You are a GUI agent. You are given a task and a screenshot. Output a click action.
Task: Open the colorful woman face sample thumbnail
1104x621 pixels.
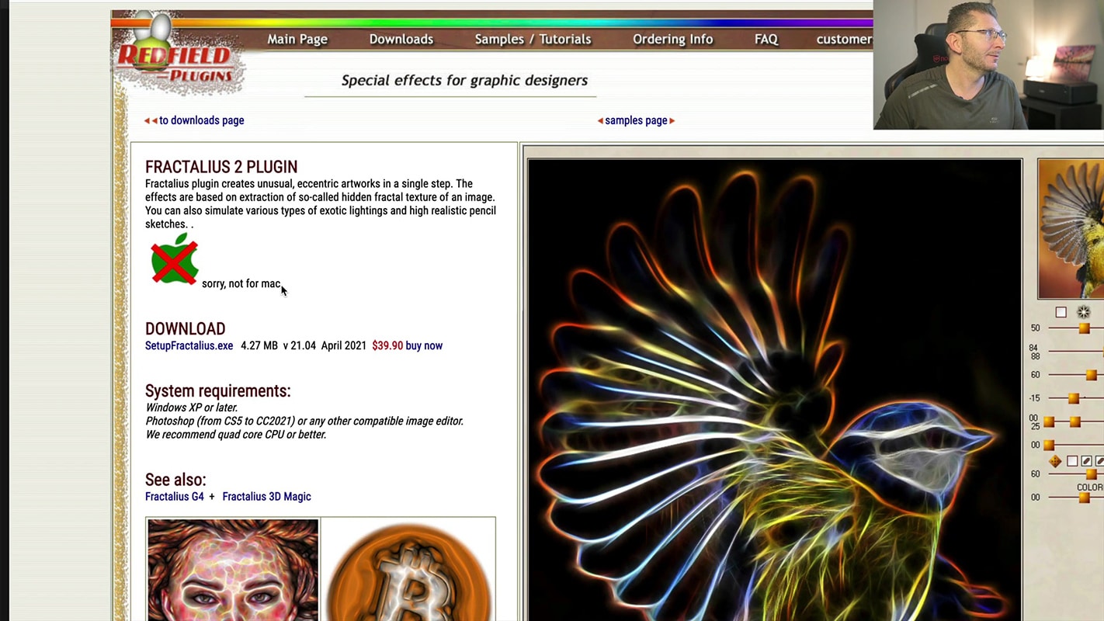pyautogui.click(x=233, y=571)
